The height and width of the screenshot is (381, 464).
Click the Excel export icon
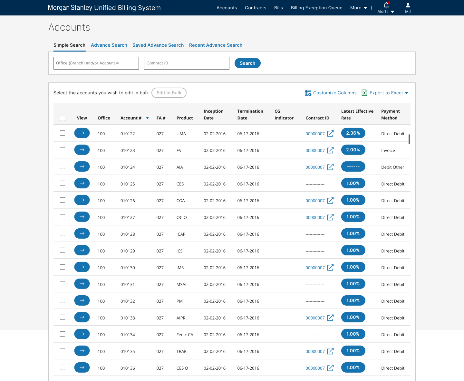pos(364,93)
